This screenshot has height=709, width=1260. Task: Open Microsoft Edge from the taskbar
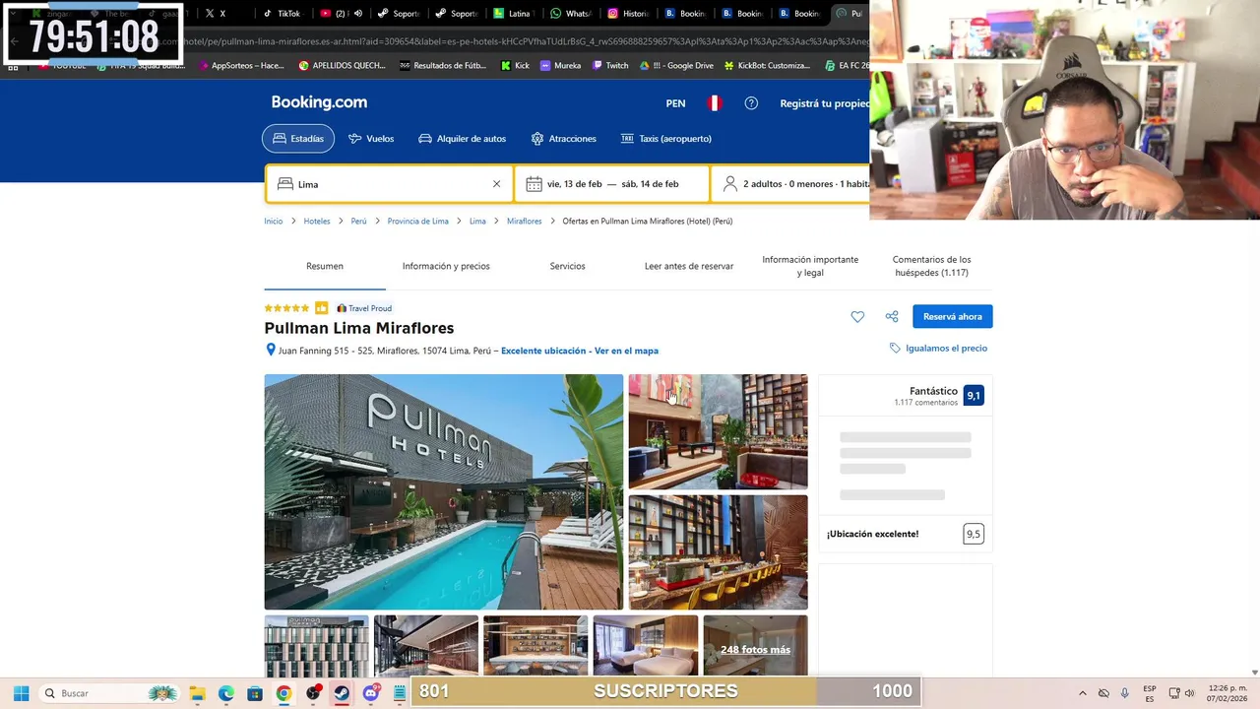pyautogui.click(x=225, y=693)
